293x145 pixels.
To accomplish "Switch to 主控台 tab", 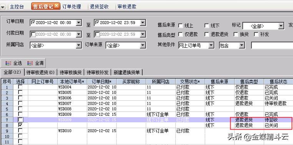I will tap(17, 7).
